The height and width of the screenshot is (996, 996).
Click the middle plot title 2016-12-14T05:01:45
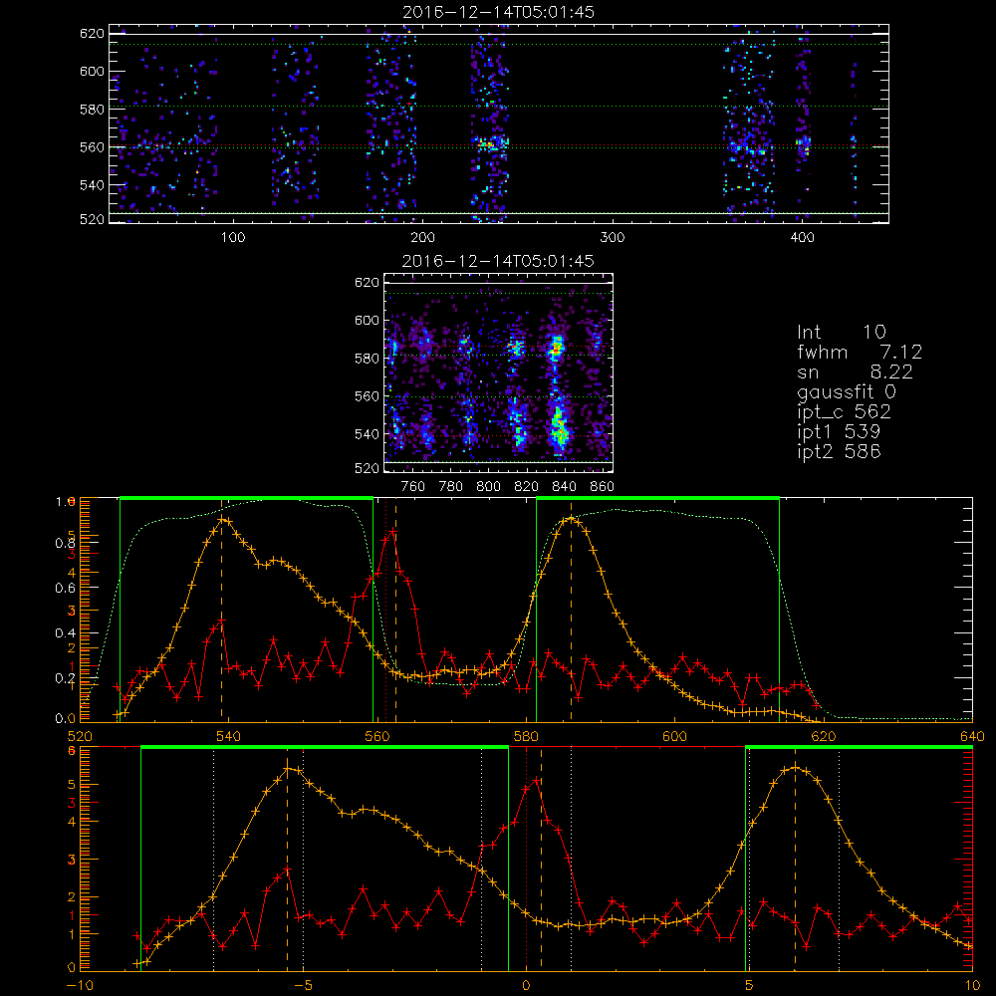click(x=499, y=261)
